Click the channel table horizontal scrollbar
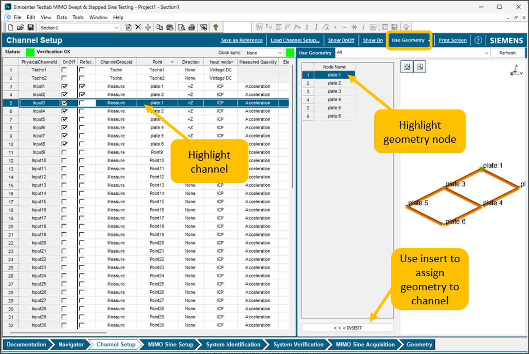Screen dimensions: 529x354 [58, 333]
